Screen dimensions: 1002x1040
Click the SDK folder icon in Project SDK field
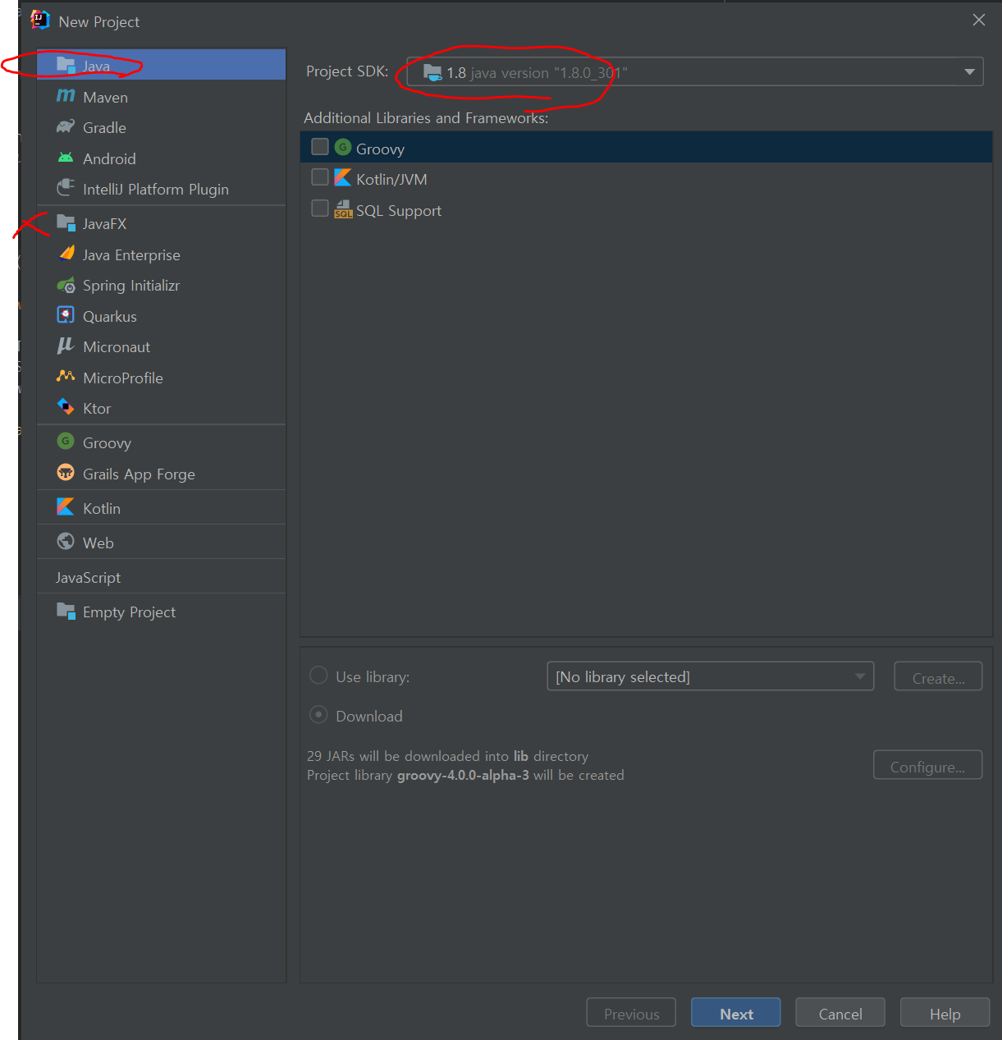click(x=432, y=72)
